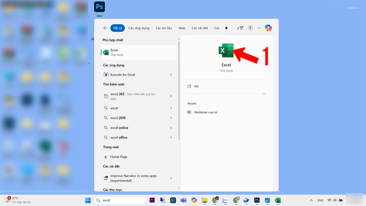Open the battery tray icon
The image size is (366, 206).
341,200
